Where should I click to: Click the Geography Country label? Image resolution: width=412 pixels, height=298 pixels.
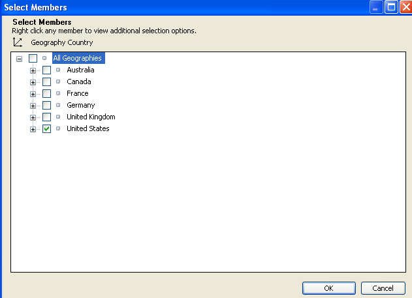[x=62, y=42]
